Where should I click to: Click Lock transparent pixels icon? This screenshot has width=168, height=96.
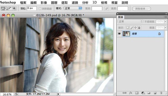pos(128,28)
